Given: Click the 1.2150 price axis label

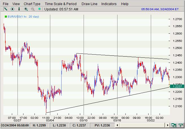Looking at the screenshot, I should [x=177, y=99].
